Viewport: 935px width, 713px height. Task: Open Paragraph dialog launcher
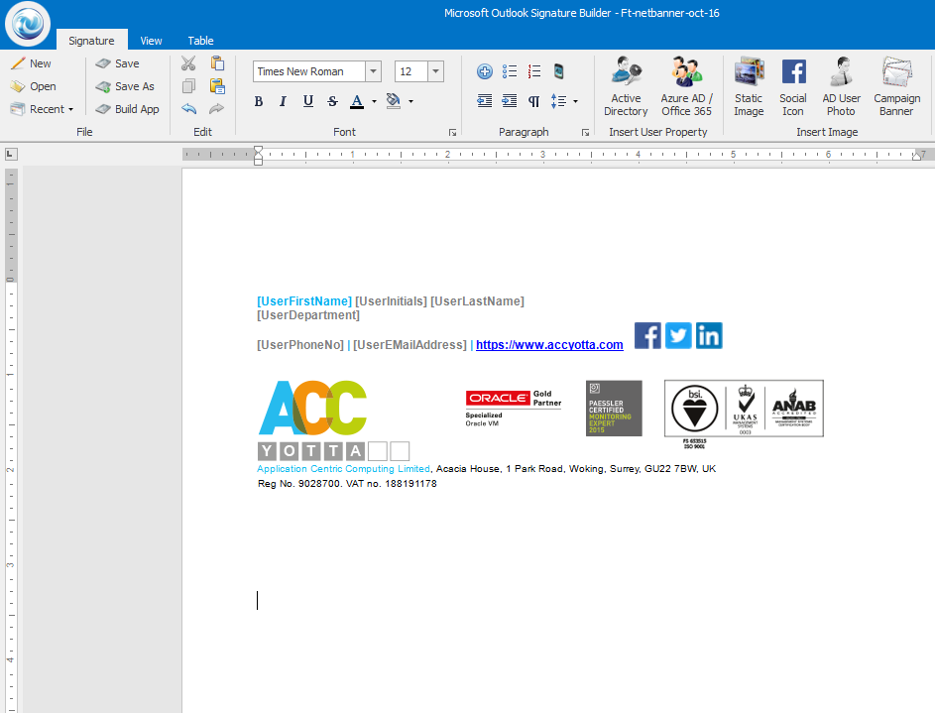586,132
